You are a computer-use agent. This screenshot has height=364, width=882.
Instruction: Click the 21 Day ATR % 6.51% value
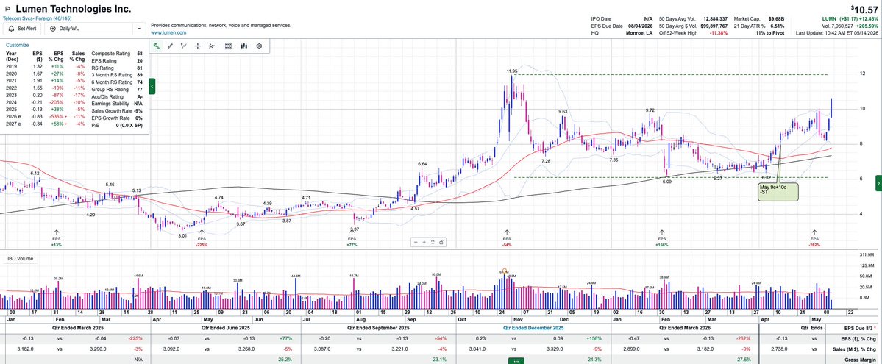coord(777,26)
